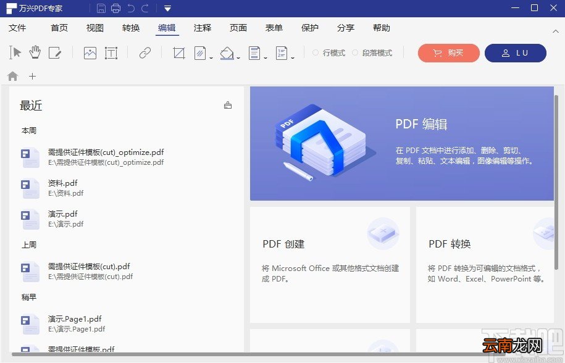Viewport: 565px width, 363px height.
Task: Switch to the 帮助 tab
Action: (382, 28)
